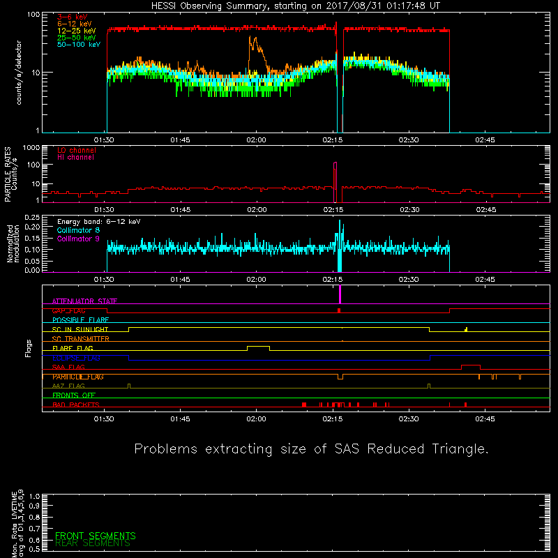Click the ECLIPSE_FLAG label
This screenshot has width=558, height=558.
coord(76,358)
